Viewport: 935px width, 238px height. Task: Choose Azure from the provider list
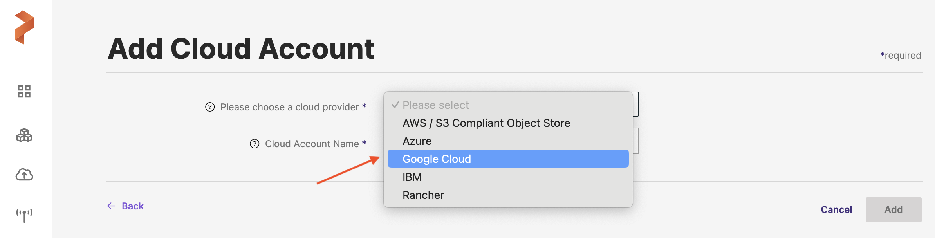(417, 141)
